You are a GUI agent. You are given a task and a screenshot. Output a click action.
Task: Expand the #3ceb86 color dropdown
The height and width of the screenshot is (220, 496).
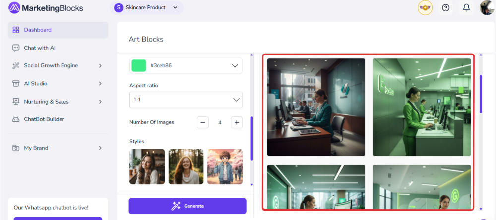click(x=235, y=65)
